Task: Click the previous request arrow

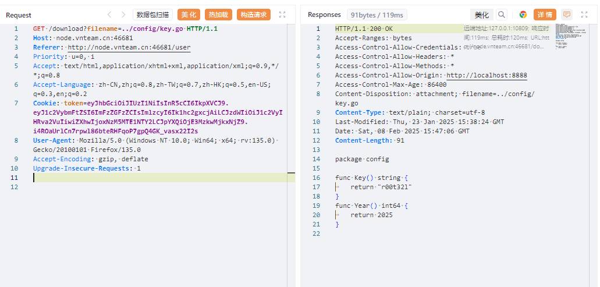Action: point(109,15)
